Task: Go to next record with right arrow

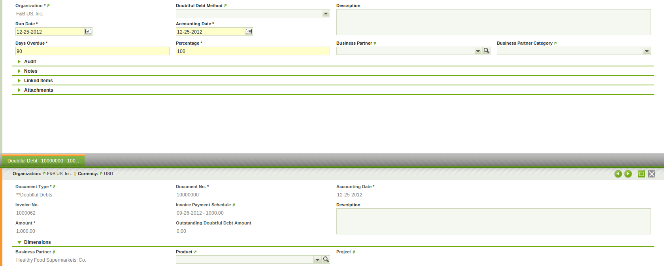Action: (628, 174)
